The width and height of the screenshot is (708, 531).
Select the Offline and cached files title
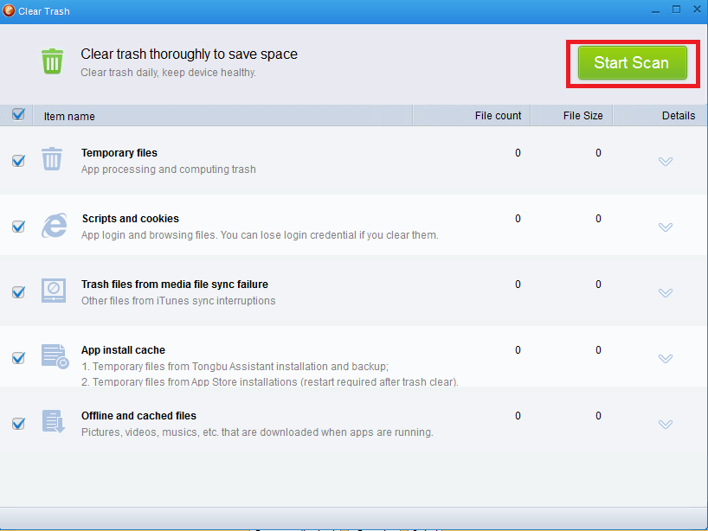pyautogui.click(x=138, y=415)
